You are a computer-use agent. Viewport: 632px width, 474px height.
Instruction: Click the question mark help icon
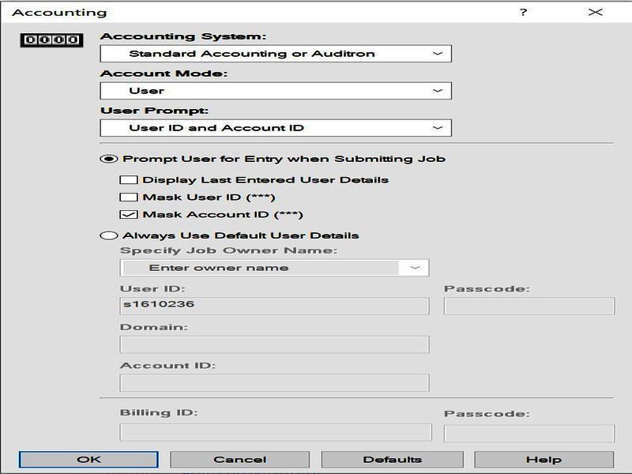(523, 12)
